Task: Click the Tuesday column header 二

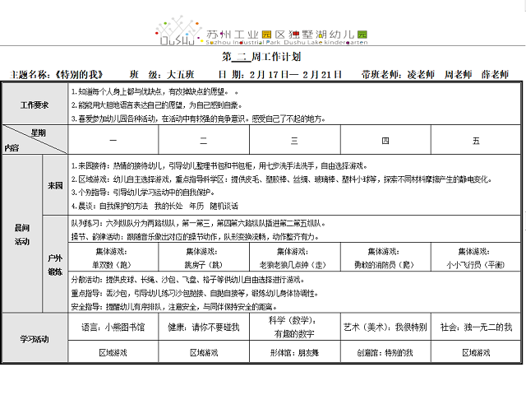Action: pyautogui.click(x=204, y=140)
